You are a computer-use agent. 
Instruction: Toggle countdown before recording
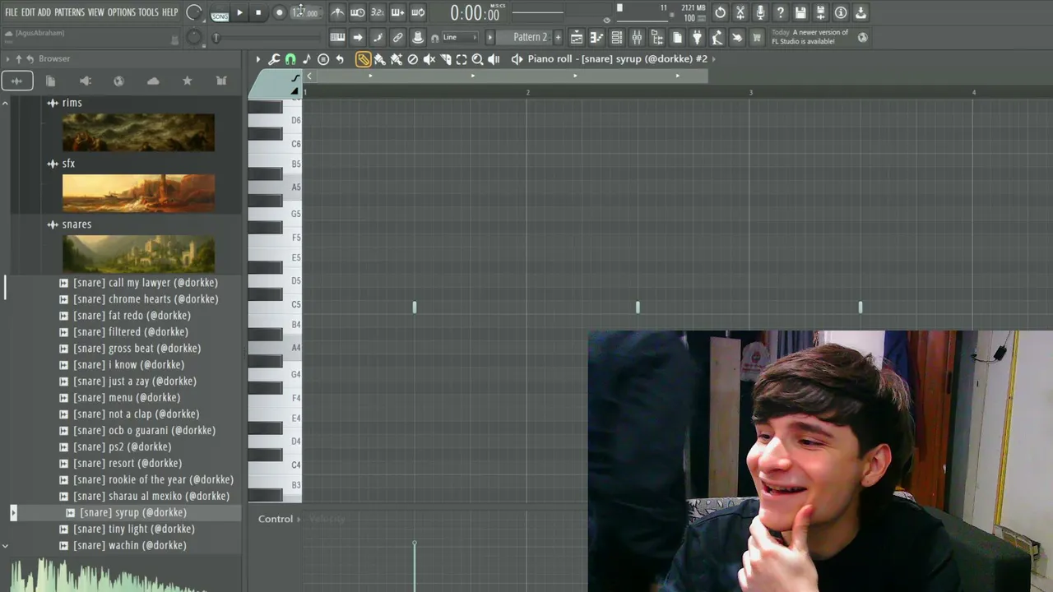378,12
